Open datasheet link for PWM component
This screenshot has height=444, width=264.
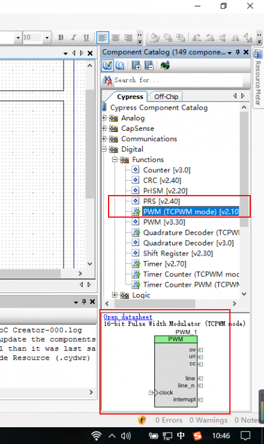coord(128,317)
